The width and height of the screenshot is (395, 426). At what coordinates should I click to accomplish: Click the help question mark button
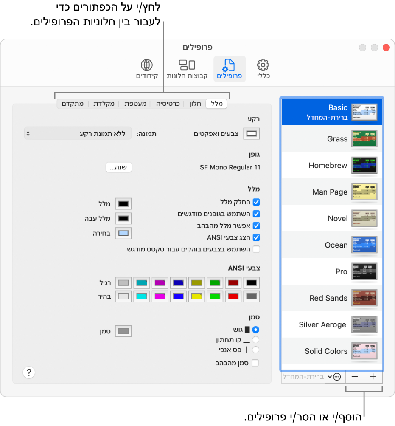[x=29, y=372]
